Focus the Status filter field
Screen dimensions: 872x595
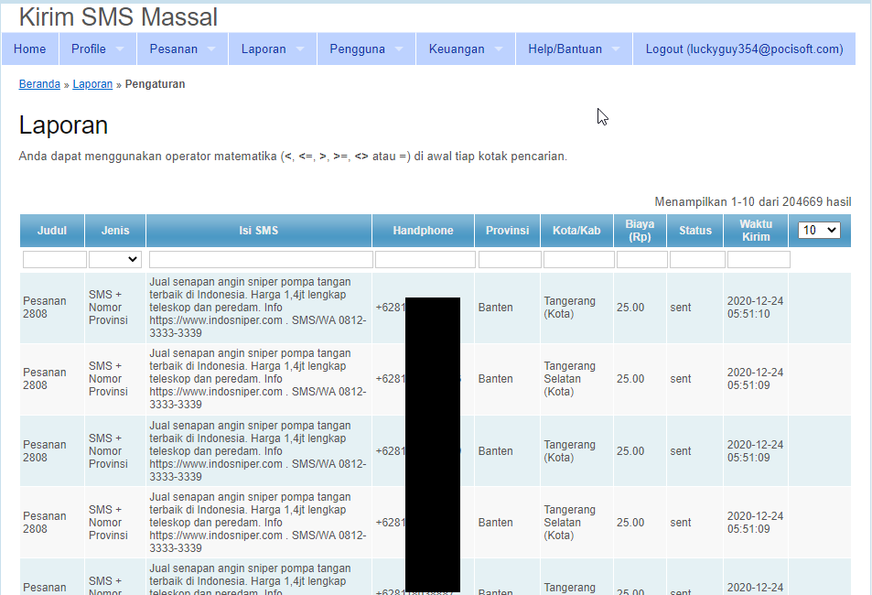(697, 259)
